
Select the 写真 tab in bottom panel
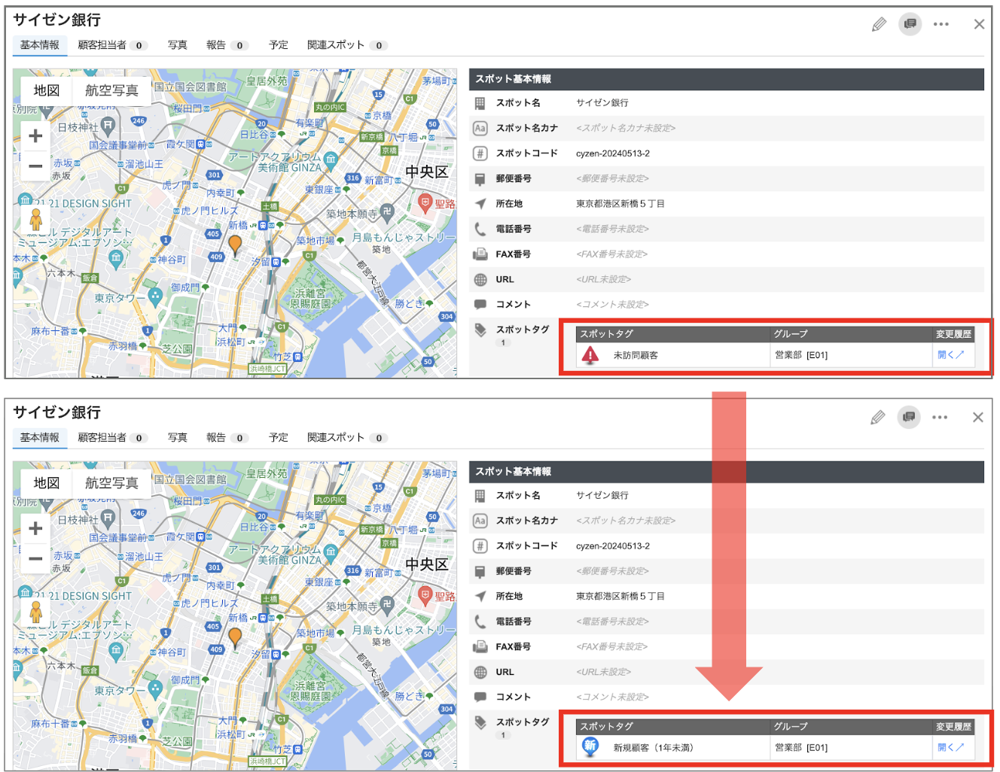pyautogui.click(x=178, y=437)
